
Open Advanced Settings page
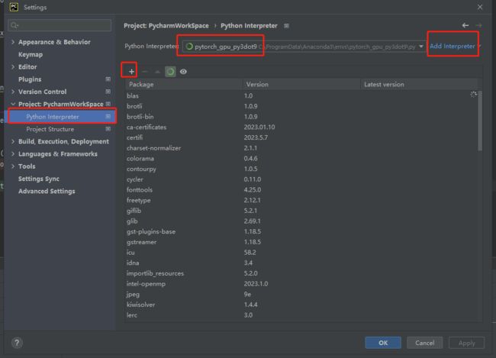47,191
